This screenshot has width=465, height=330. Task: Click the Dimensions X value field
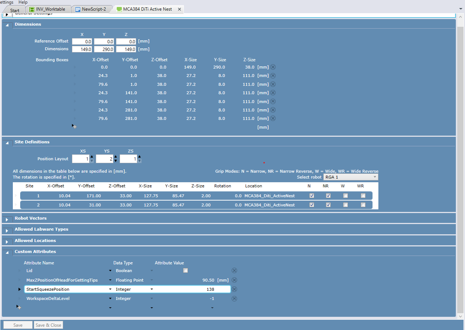click(x=82, y=49)
